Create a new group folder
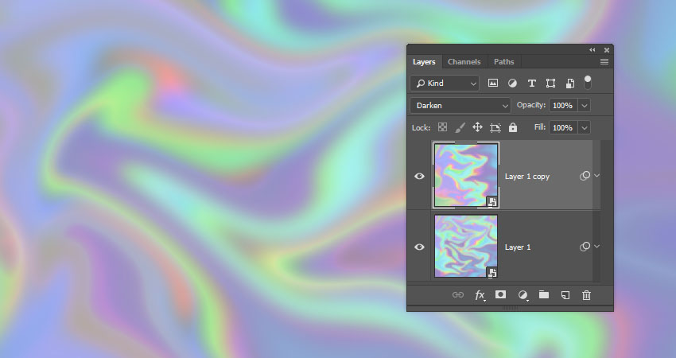 pos(544,294)
